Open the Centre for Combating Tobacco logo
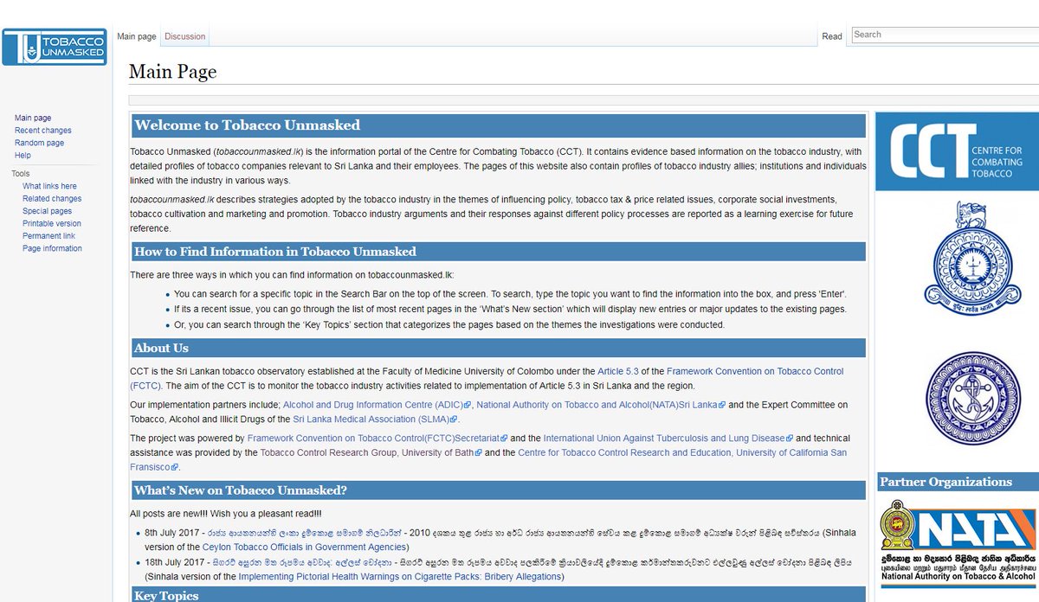Viewport: 1039px width, 602px height. click(956, 152)
